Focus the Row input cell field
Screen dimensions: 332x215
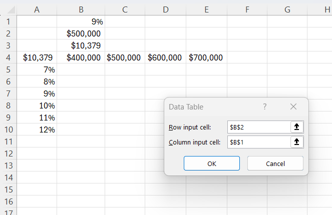(259, 127)
